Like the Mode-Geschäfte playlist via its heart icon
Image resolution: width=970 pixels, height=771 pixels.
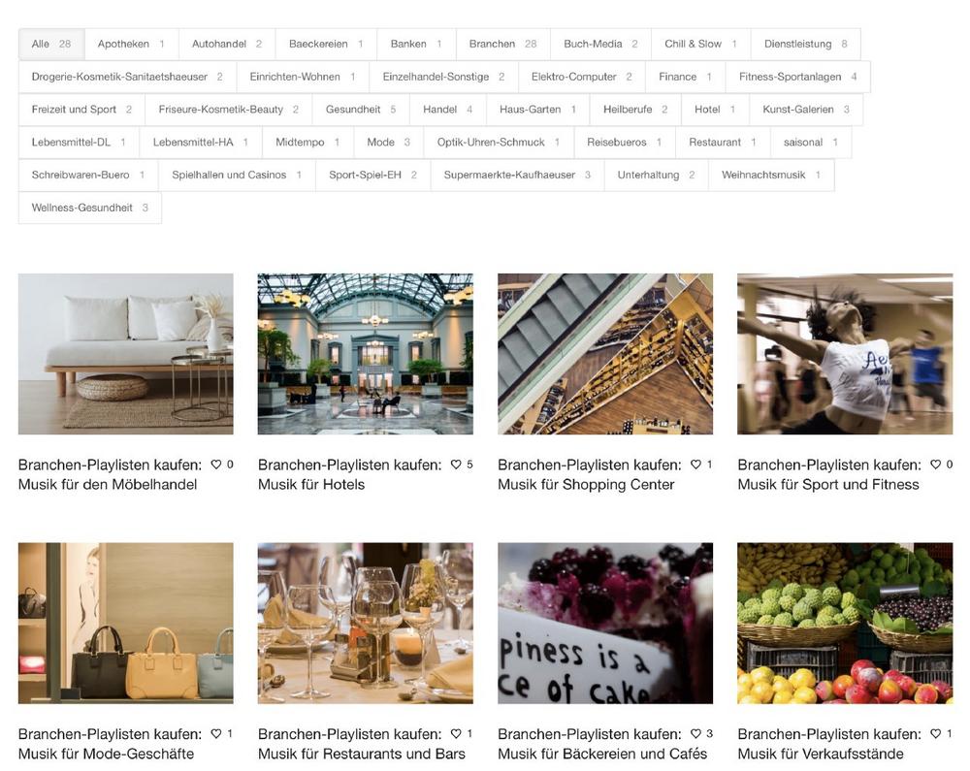pos(216,734)
